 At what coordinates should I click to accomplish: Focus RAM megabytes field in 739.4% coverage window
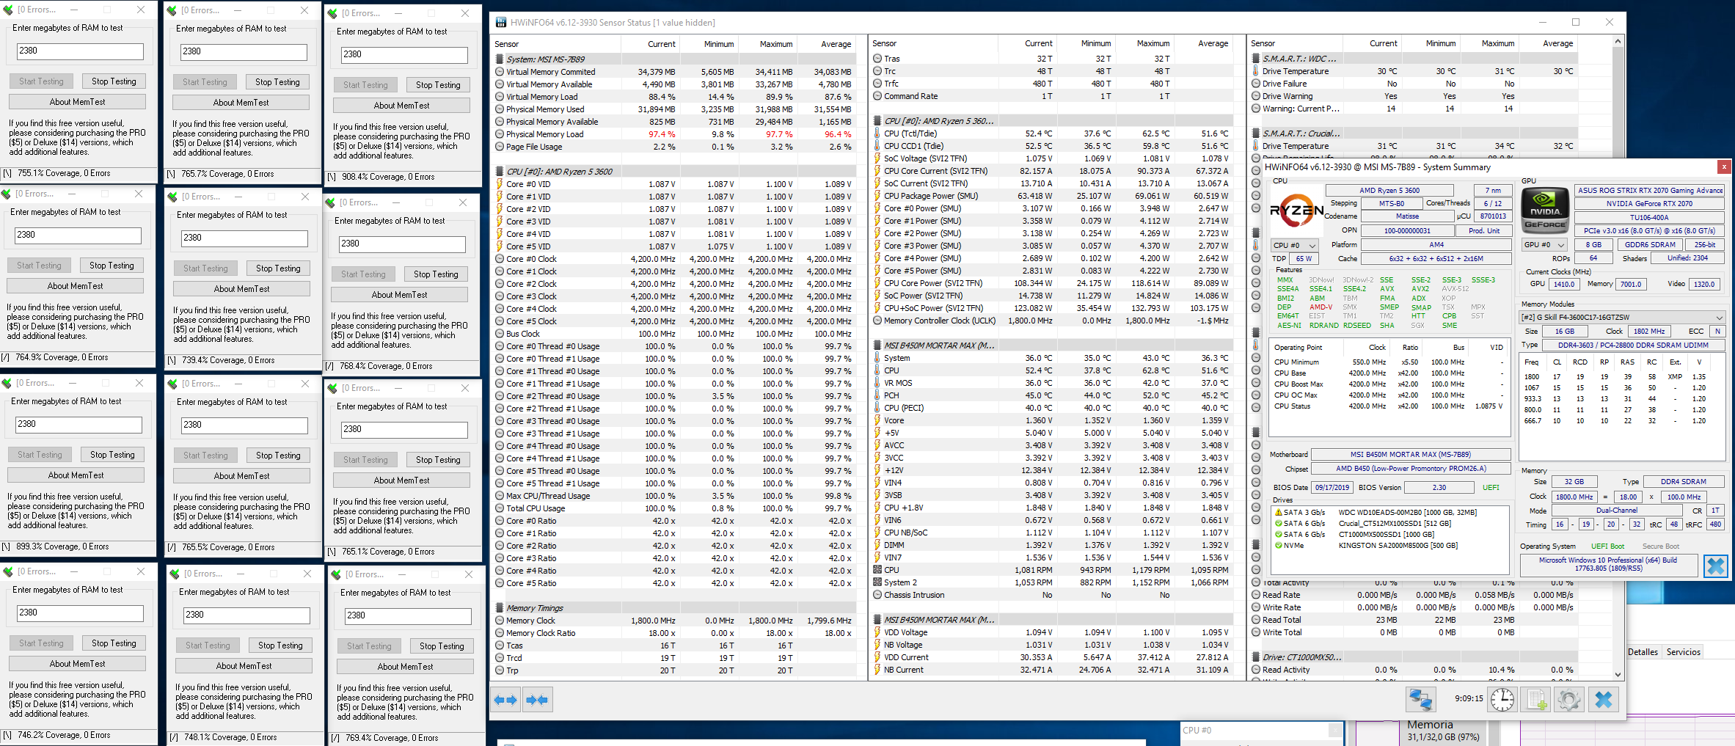pyautogui.click(x=244, y=238)
